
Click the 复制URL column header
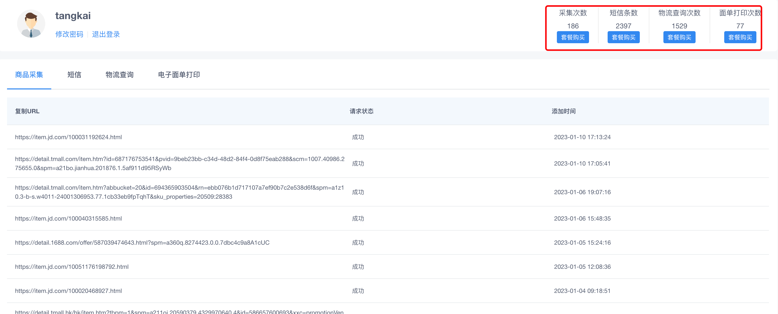tap(27, 111)
